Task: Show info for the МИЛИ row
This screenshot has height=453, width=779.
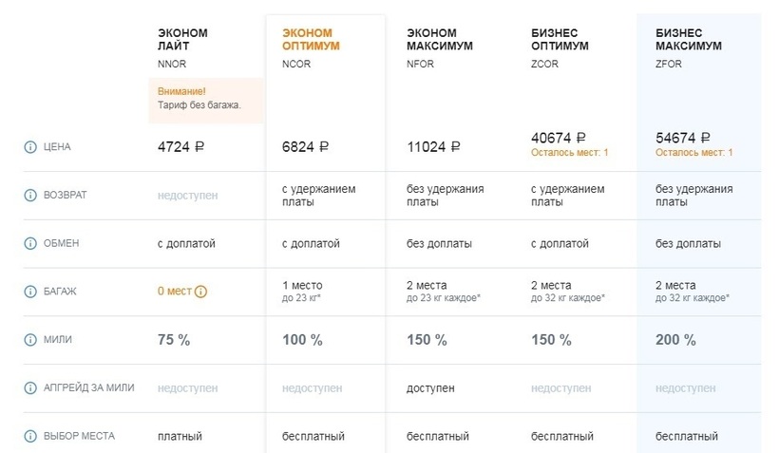Action: (x=29, y=339)
